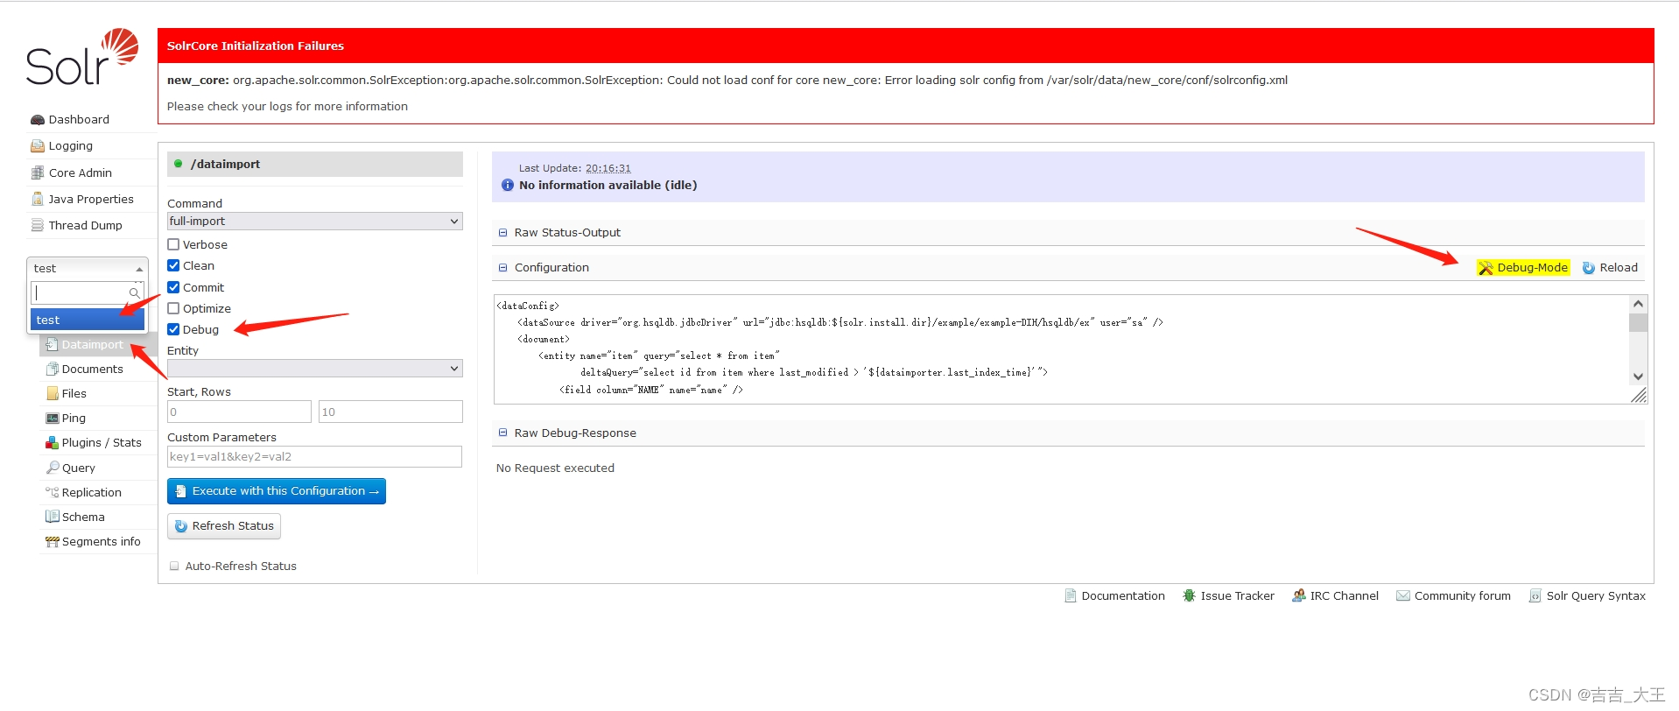
Task: Click the Logging icon
Action: click(x=37, y=146)
